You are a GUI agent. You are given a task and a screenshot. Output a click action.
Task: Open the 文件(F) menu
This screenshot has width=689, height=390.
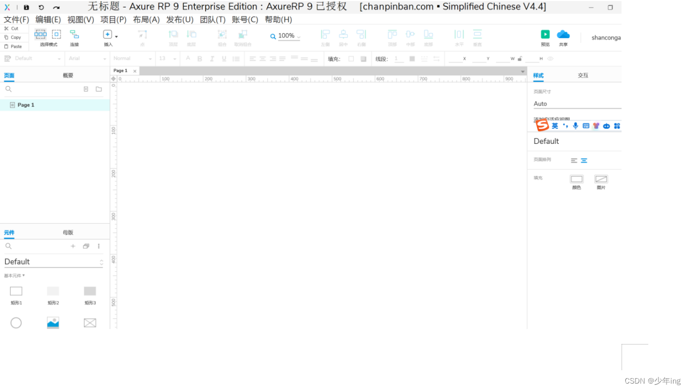click(17, 19)
